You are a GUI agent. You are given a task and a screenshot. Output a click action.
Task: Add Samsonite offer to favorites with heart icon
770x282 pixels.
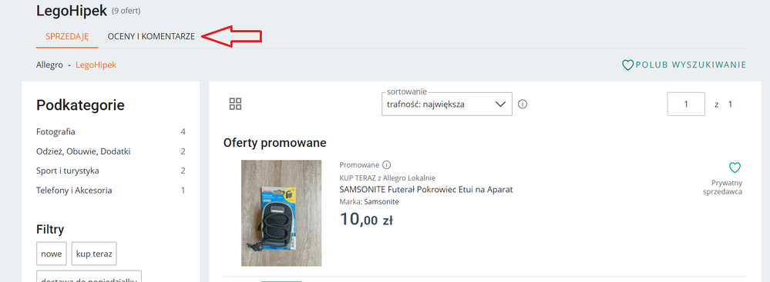coord(735,168)
